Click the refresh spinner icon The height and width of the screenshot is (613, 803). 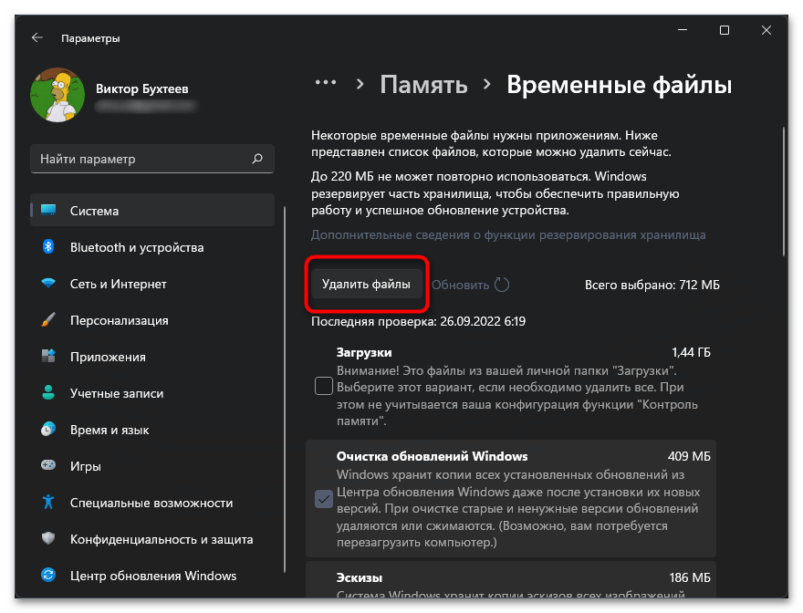tap(501, 285)
